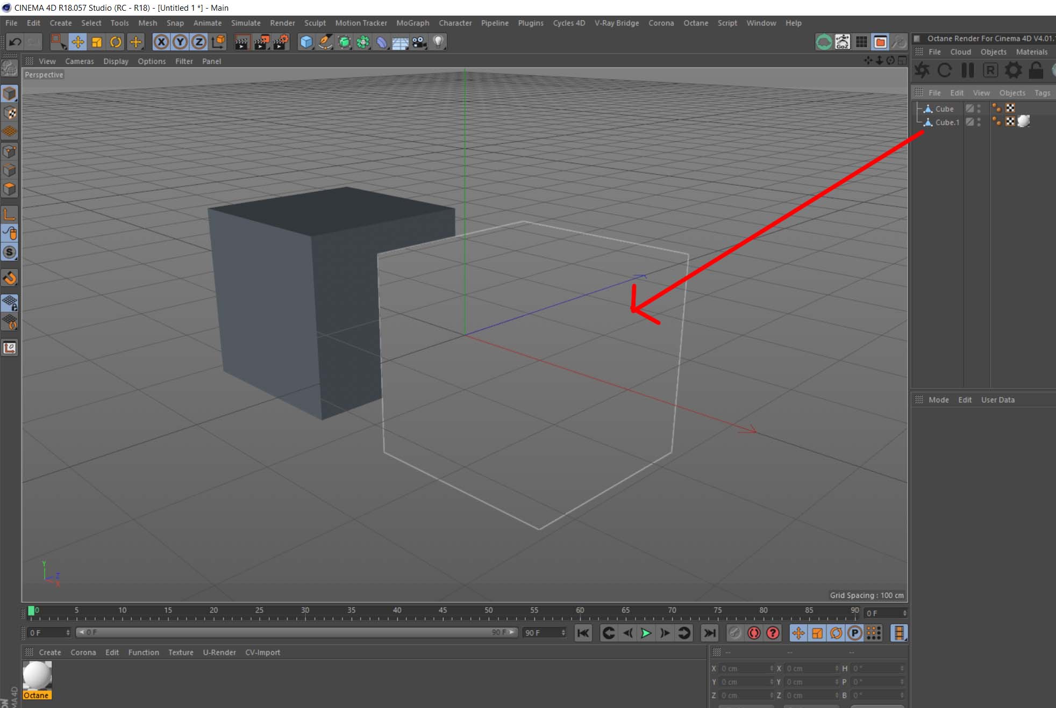Add a Light object from toolbar
This screenshot has width=1056, height=708.
[438, 42]
